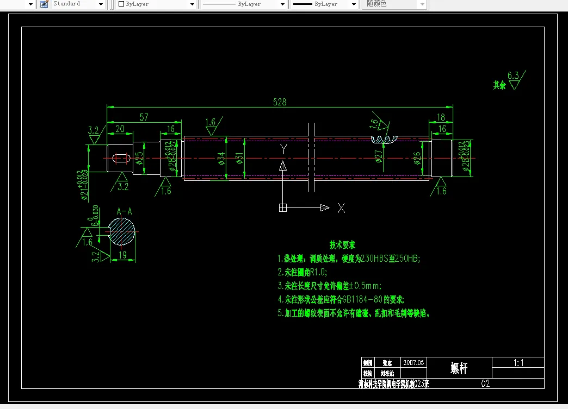Select the 19 dimension under the section view
568x409 pixels.
coord(122,255)
